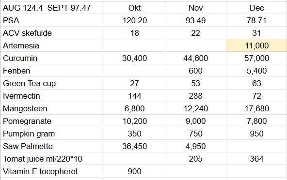
Task: Select the Vitamin E tocopherol value 900
Action: (135, 171)
